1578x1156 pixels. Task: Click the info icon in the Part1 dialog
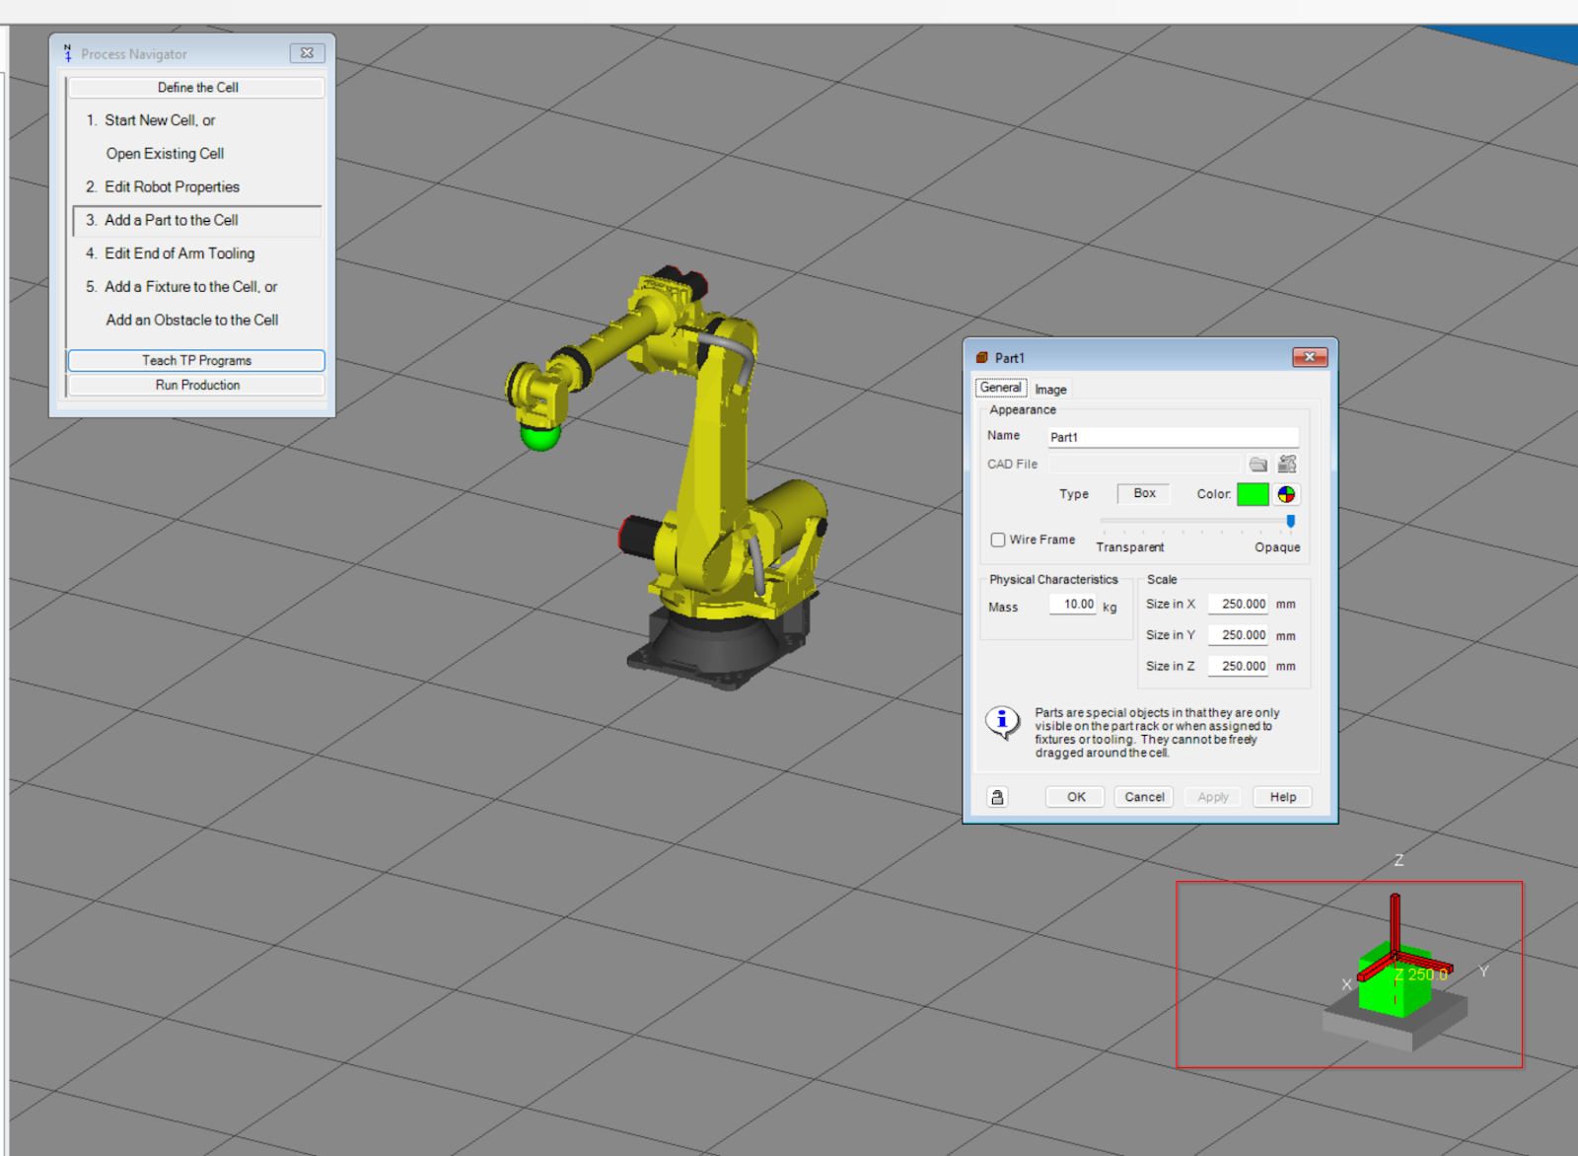pyautogui.click(x=1003, y=722)
